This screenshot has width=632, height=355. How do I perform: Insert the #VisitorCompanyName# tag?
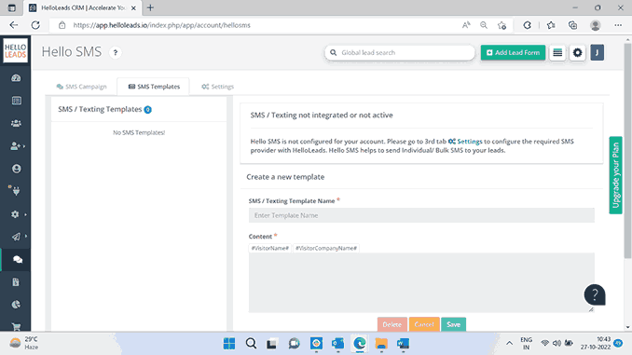[325, 248]
